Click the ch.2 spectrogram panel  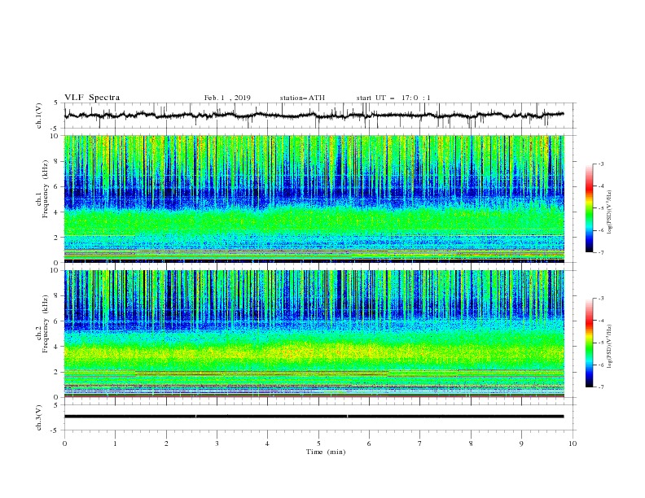pos(314,334)
